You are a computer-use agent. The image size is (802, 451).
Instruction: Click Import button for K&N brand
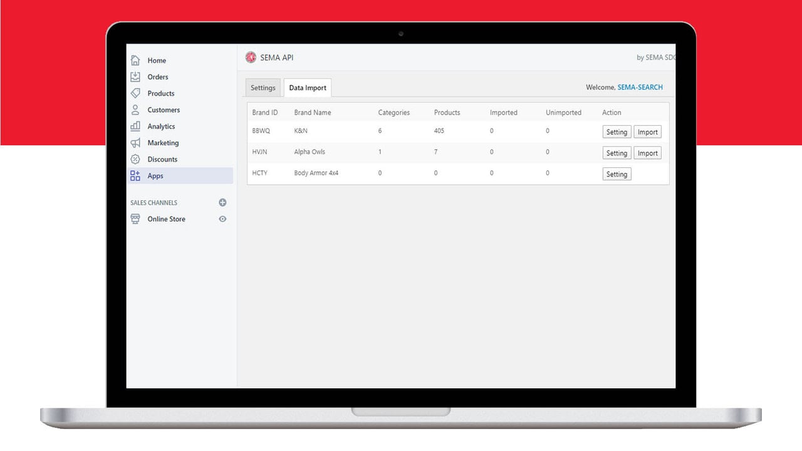click(648, 132)
